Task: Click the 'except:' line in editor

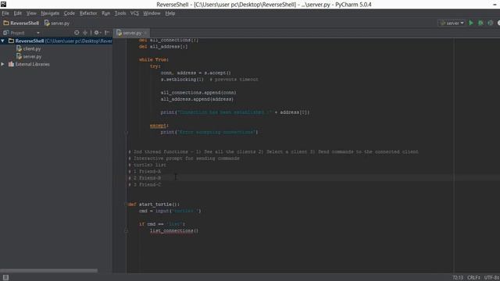Action: pos(159,126)
